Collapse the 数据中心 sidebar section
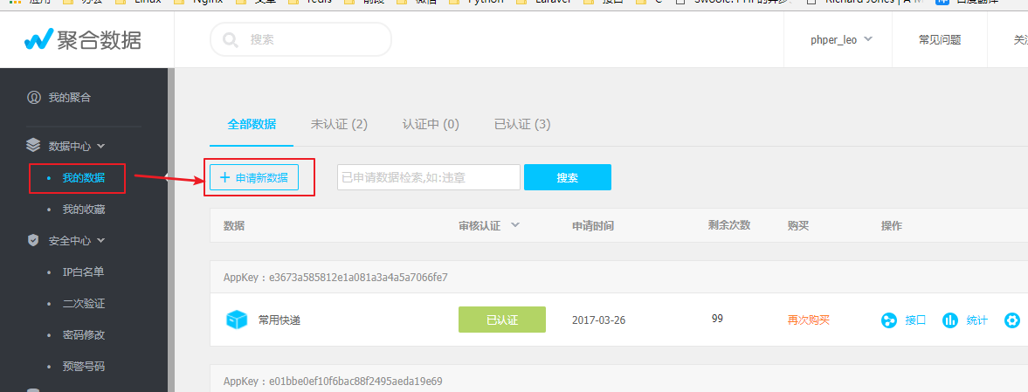 [x=100, y=146]
